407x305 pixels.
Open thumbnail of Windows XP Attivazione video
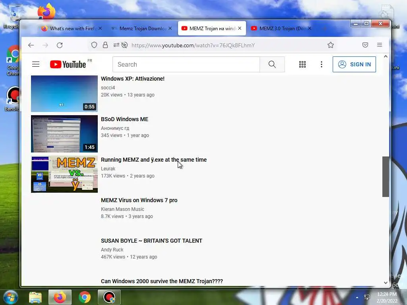64,94
